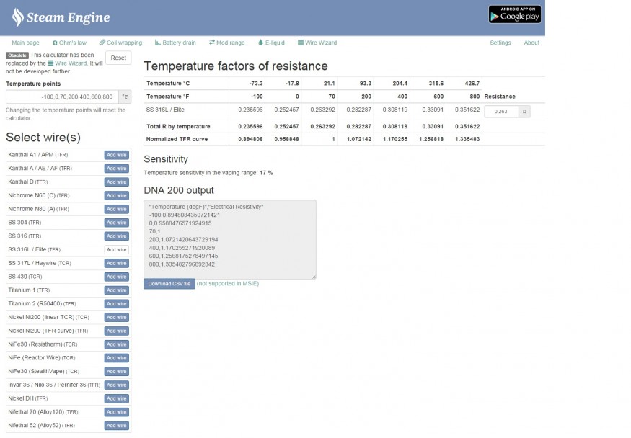Click the DNA 200 output textarea resize handle
This screenshot has height=438, width=631.
click(314, 277)
